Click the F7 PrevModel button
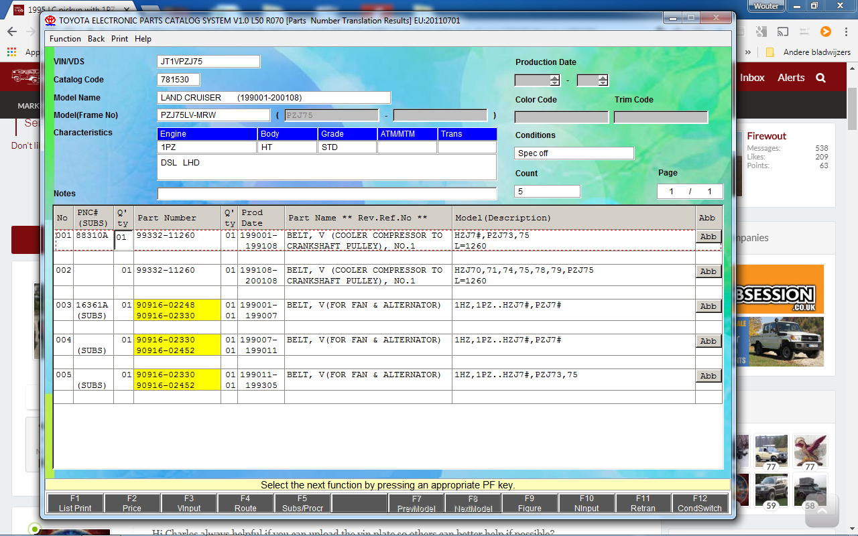 tap(416, 503)
